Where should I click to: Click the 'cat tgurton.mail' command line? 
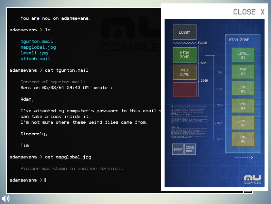point(67,70)
